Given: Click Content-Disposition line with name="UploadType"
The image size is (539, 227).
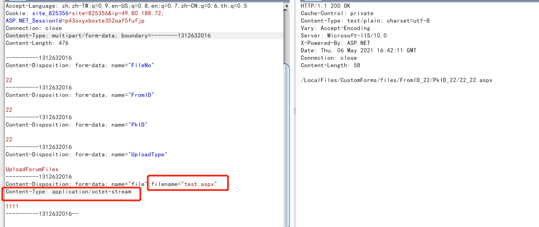Looking at the screenshot, I should click(x=87, y=154).
